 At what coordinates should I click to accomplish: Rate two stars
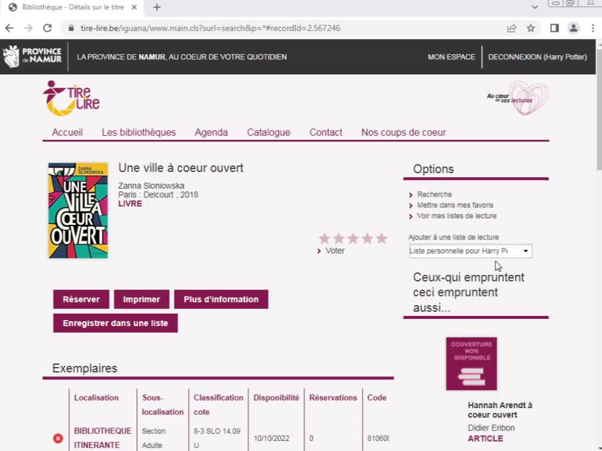[339, 238]
